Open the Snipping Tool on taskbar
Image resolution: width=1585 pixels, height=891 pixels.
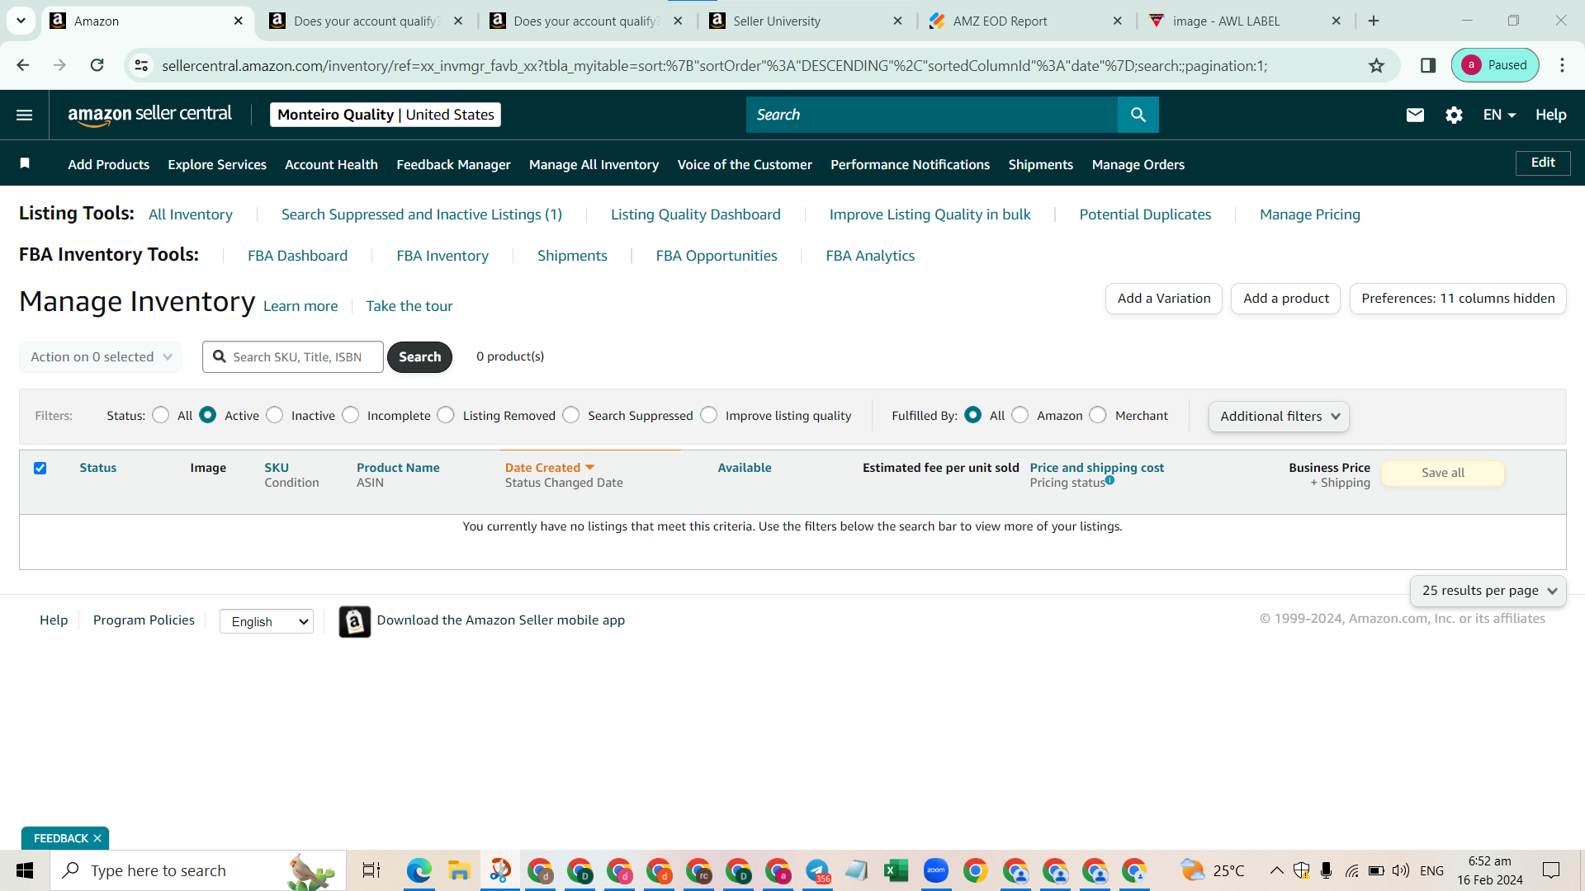(499, 870)
